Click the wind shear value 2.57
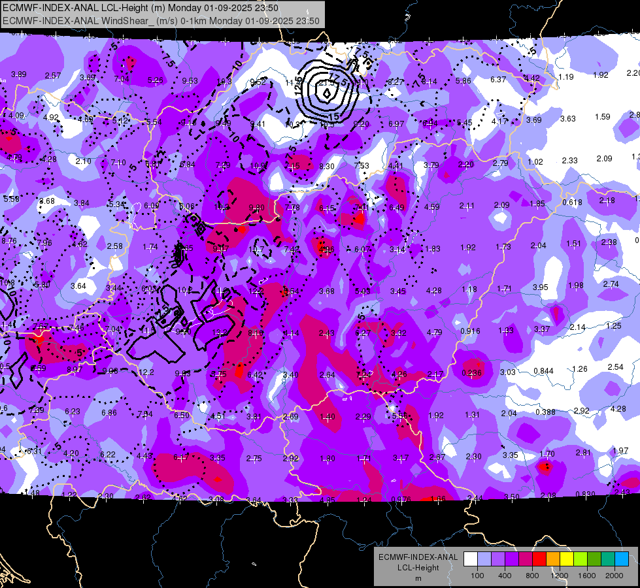640x588 pixels. pos(53,76)
